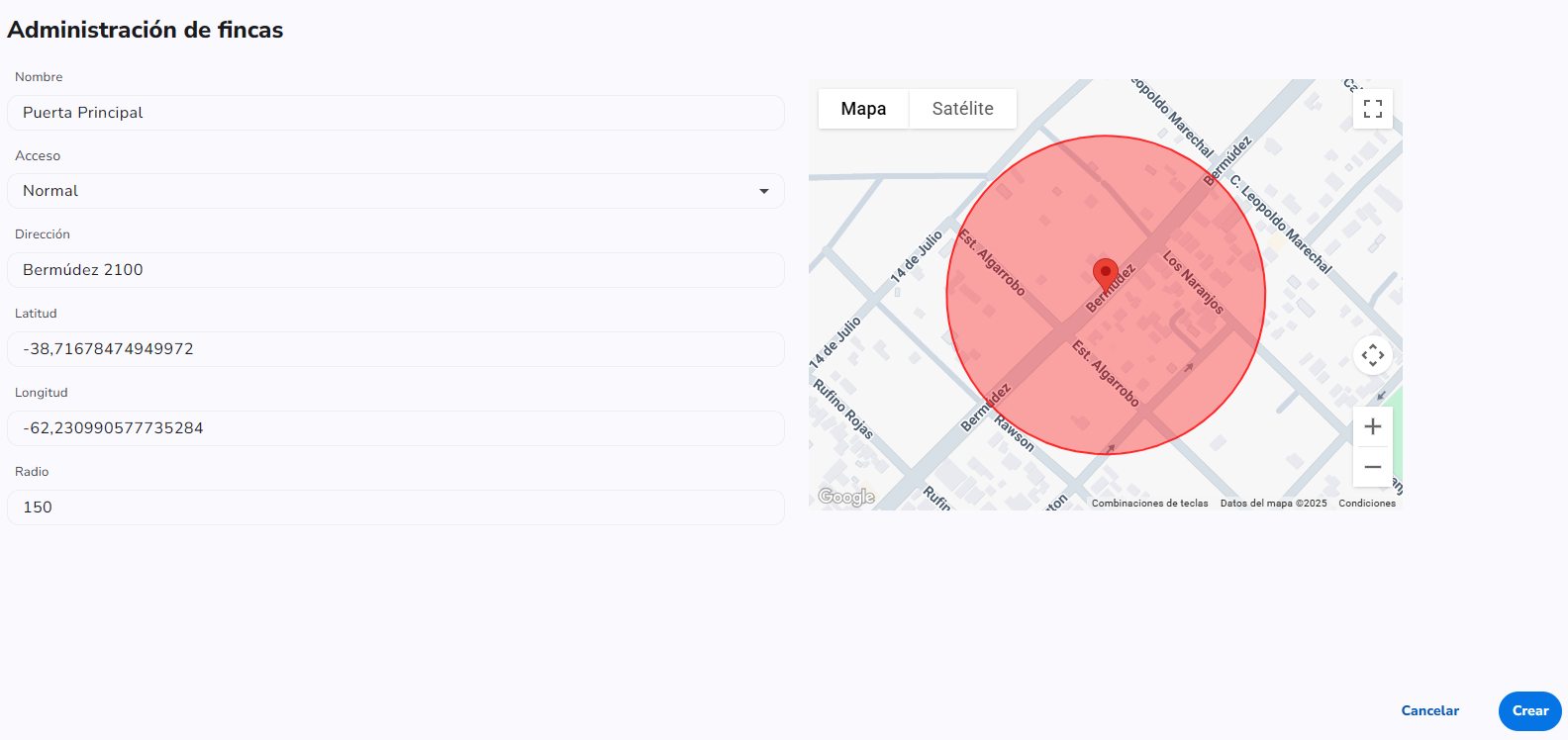
Task: Focus the Latitud input field
Action: (396, 349)
